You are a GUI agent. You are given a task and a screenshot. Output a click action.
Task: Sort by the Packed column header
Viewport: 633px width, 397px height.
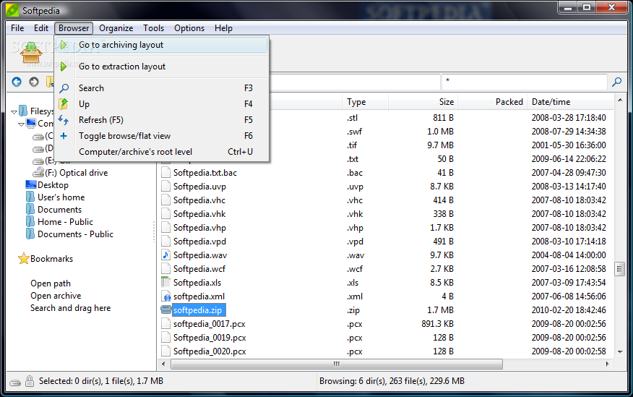point(493,102)
